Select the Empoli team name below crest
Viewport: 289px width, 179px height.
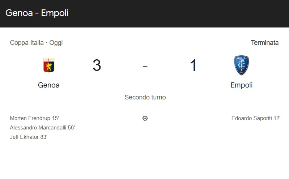coord(241,85)
